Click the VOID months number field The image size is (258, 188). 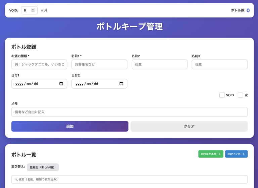pos(26,10)
